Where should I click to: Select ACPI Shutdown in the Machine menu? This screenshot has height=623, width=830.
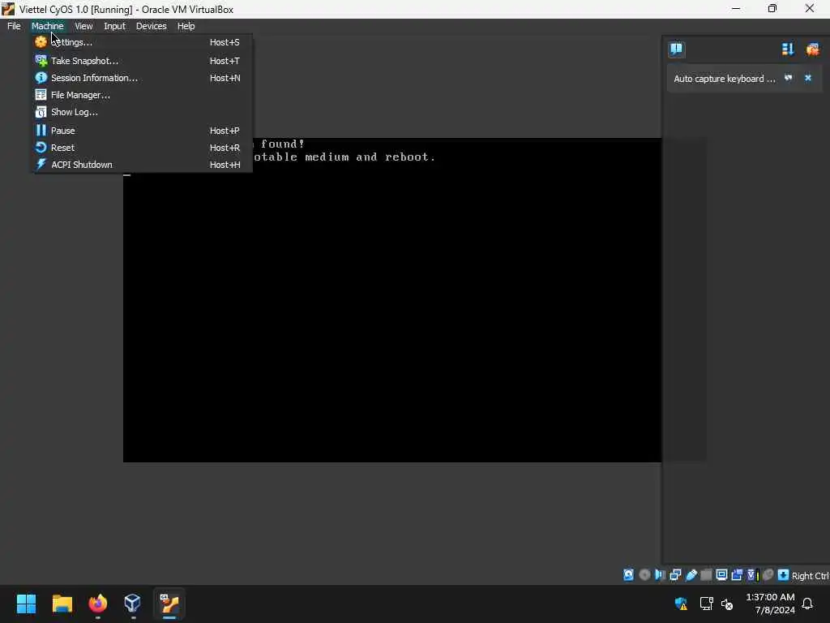(x=141, y=164)
